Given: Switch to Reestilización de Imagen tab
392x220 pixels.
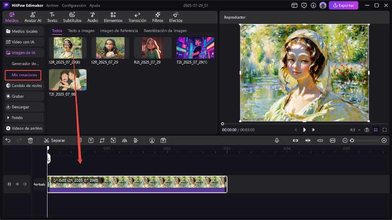Looking at the screenshot, I should [165, 31].
